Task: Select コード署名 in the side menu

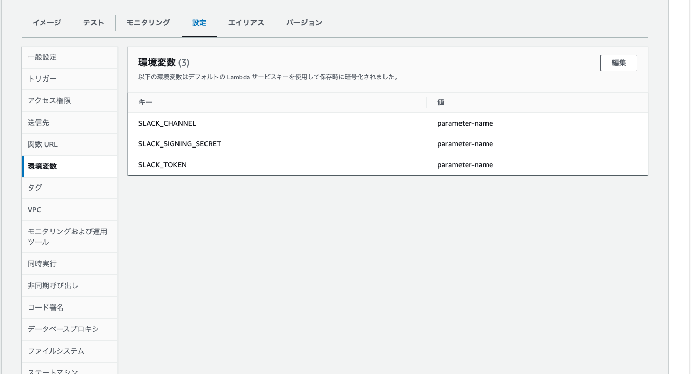Action: [x=70, y=308]
